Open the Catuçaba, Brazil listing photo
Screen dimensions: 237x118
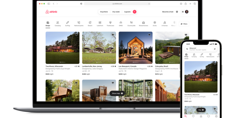168,48
